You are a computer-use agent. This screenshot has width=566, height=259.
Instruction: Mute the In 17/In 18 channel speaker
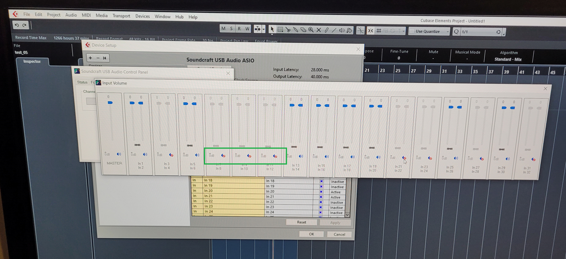(352, 157)
